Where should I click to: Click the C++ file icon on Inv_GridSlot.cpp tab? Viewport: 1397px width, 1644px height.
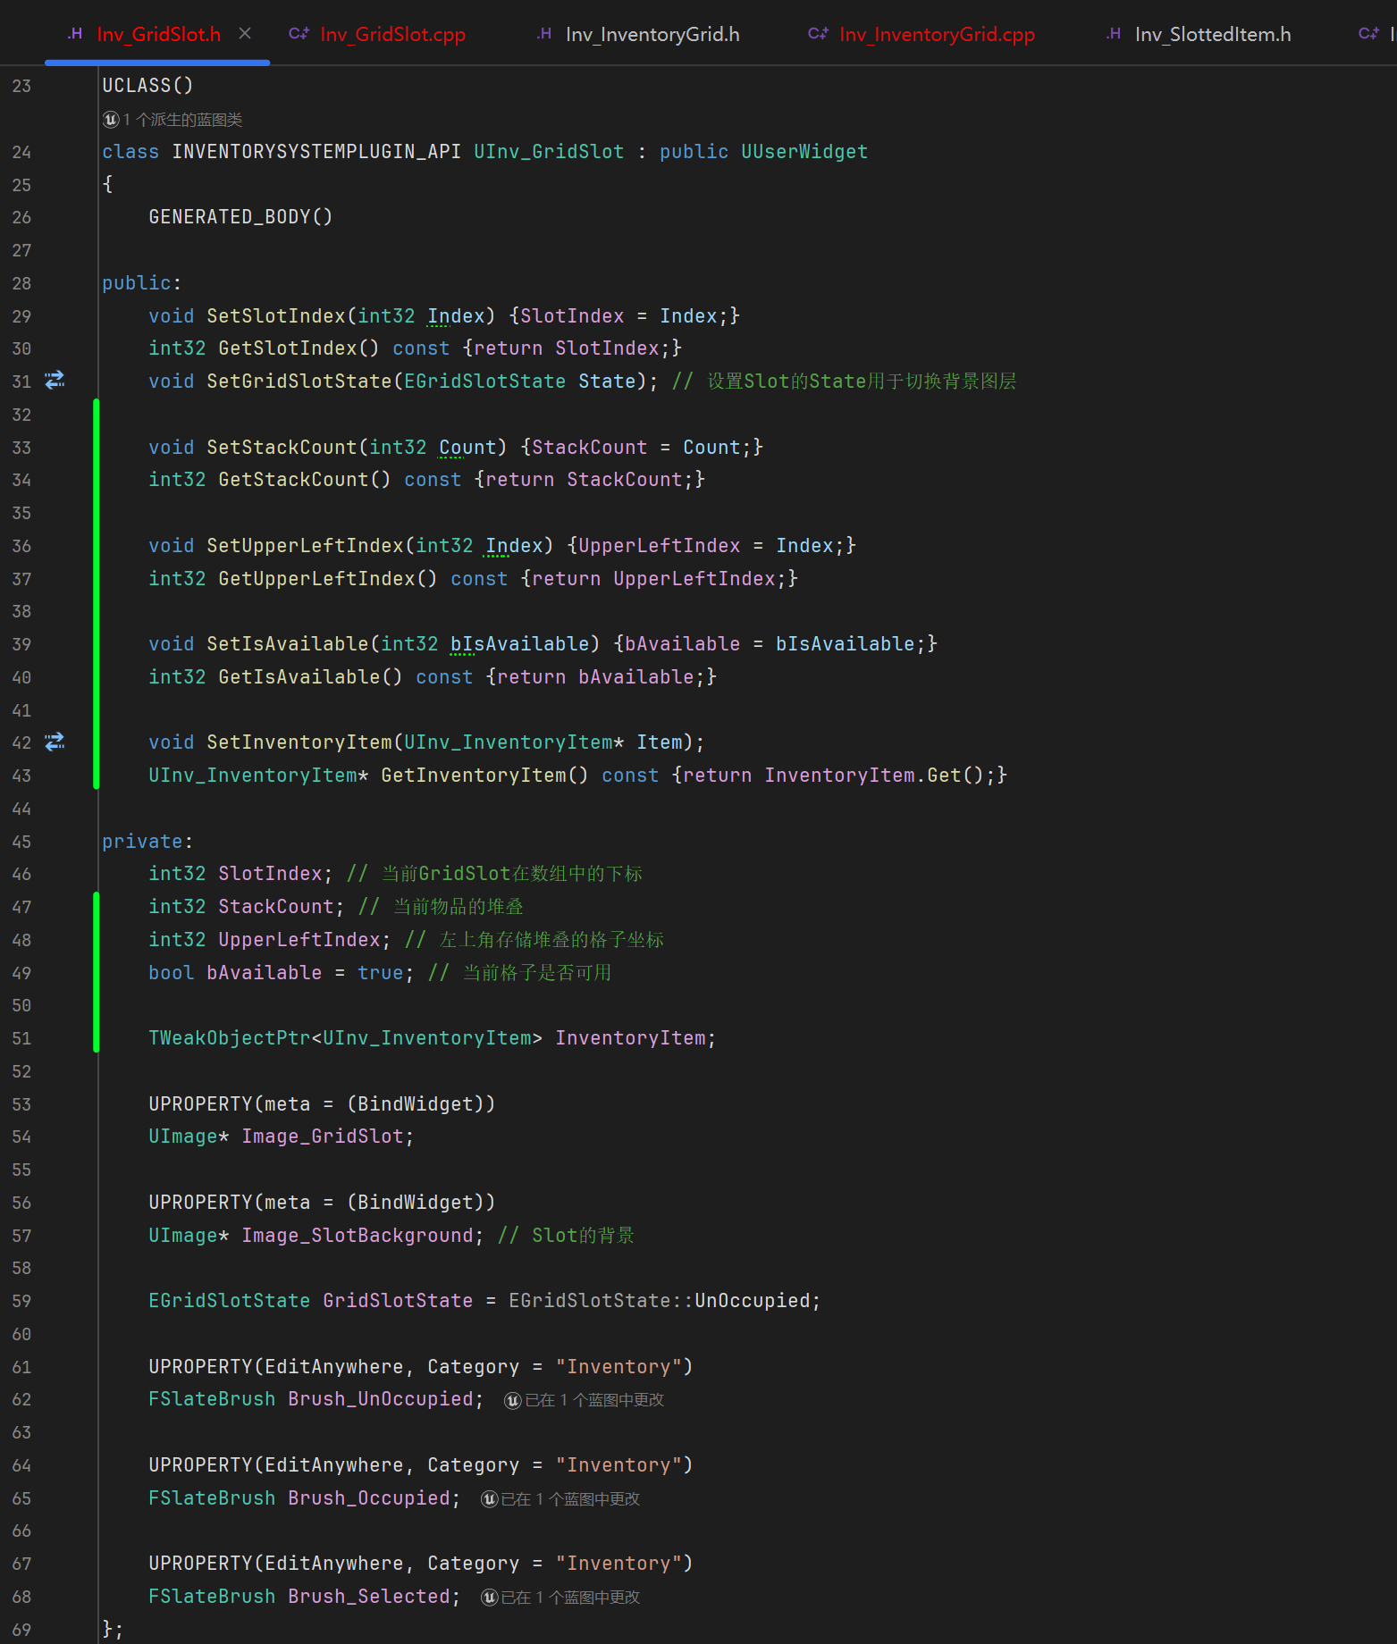coord(299,34)
